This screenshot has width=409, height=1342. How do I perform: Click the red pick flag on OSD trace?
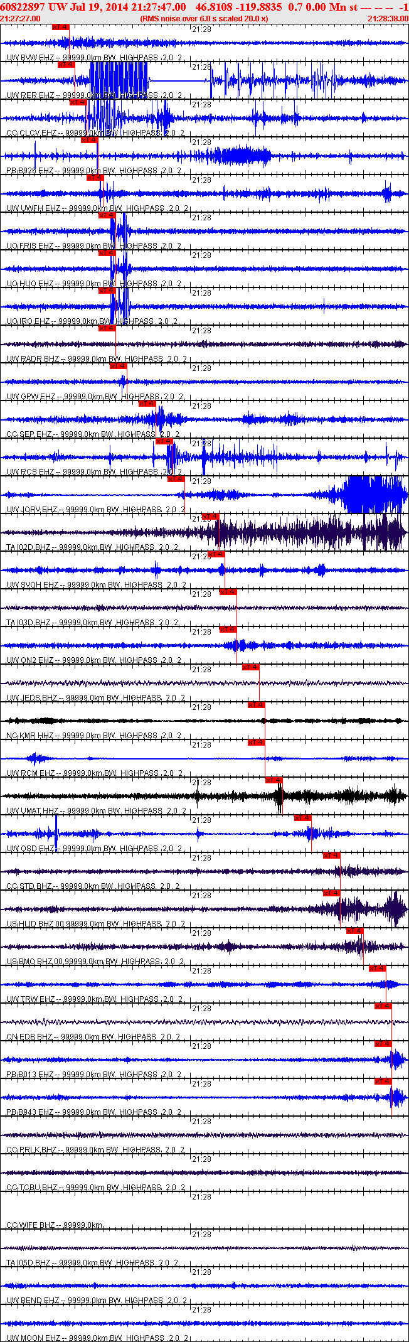[302, 818]
